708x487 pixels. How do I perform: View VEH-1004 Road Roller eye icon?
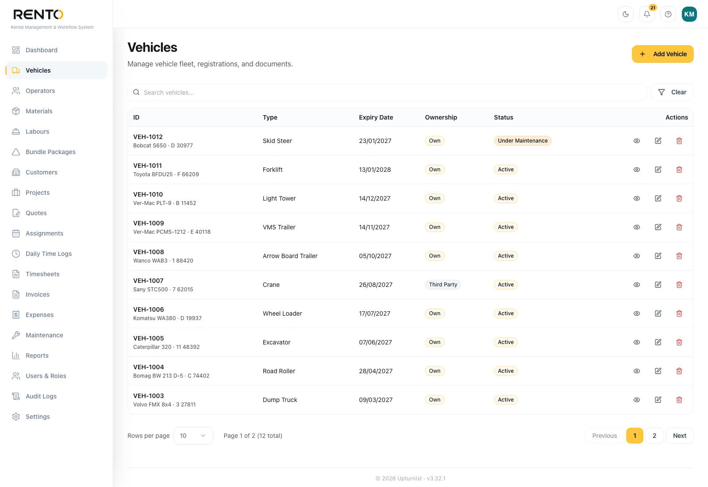click(637, 371)
